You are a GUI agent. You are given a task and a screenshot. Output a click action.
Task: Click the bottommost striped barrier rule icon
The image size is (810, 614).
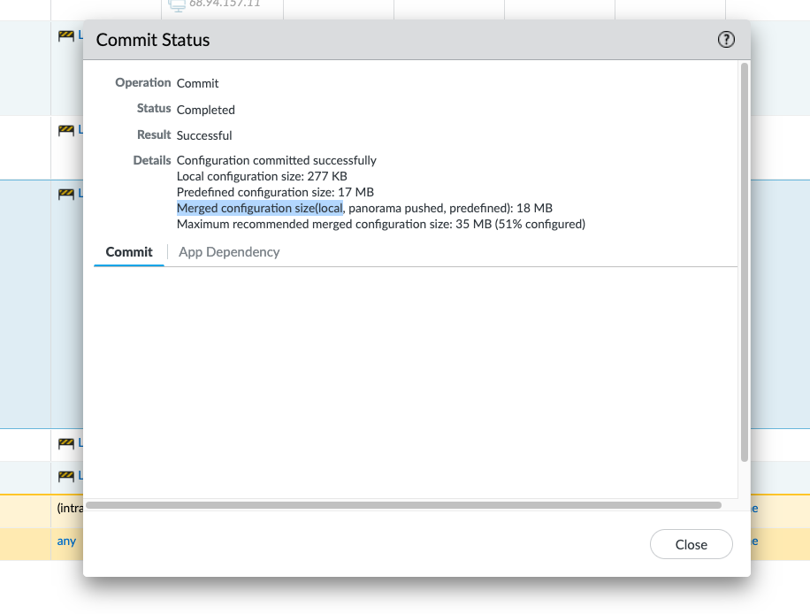(x=66, y=476)
